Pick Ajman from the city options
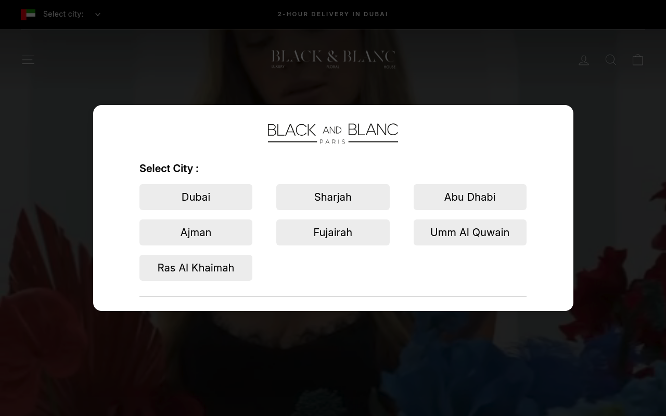The image size is (666, 416). coord(196,232)
